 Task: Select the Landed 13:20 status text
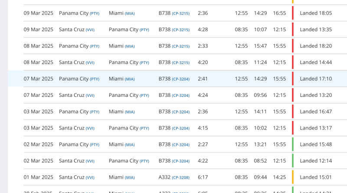point(316,95)
